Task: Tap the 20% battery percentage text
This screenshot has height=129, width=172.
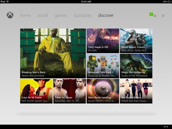Action: (165, 1)
